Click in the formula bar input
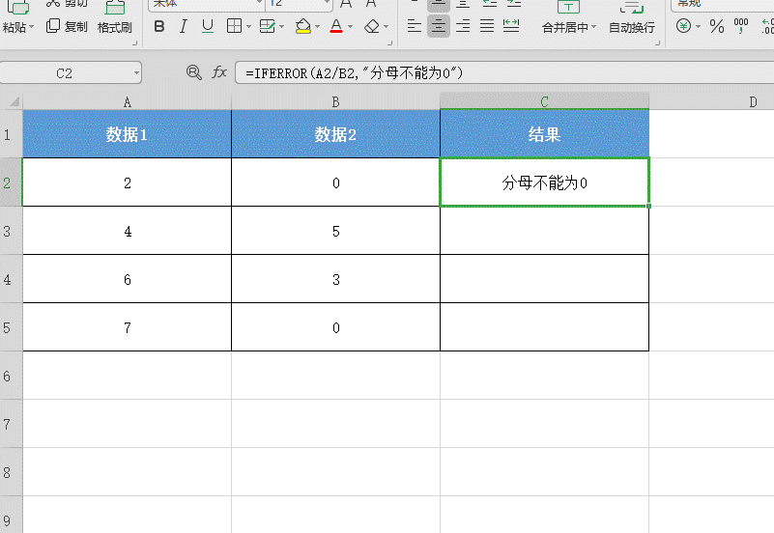The height and width of the screenshot is (533, 774). [503, 73]
